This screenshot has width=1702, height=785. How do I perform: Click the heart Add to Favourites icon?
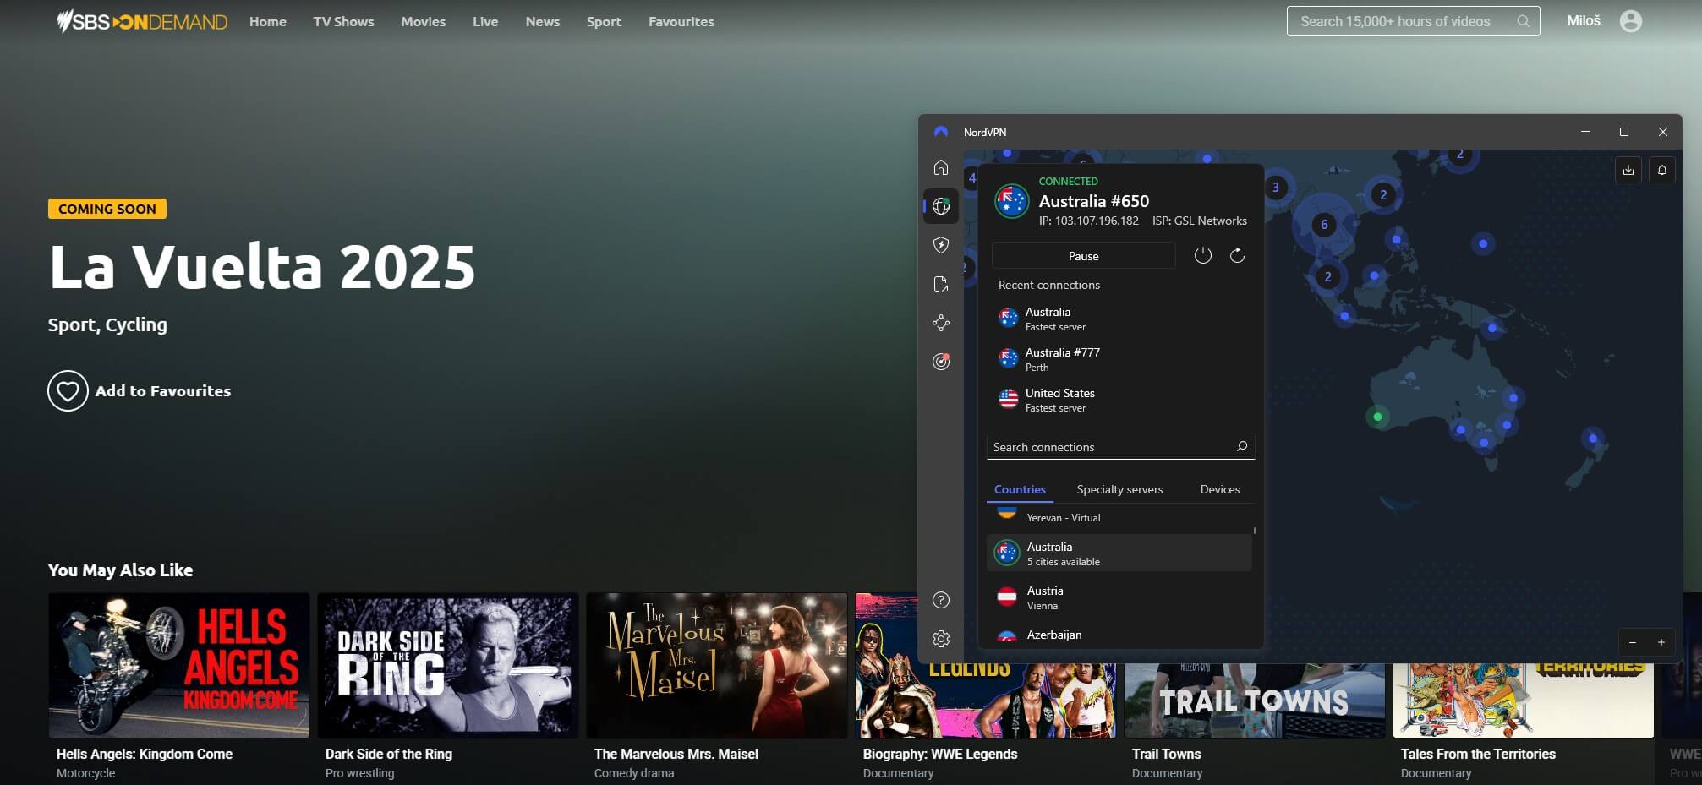click(68, 391)
